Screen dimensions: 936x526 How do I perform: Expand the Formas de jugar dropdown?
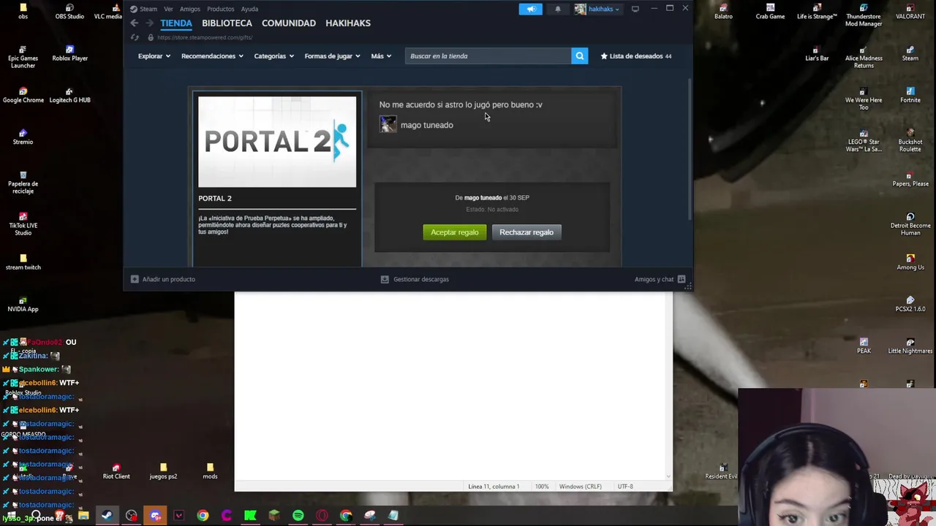click(x=332, y=56)
